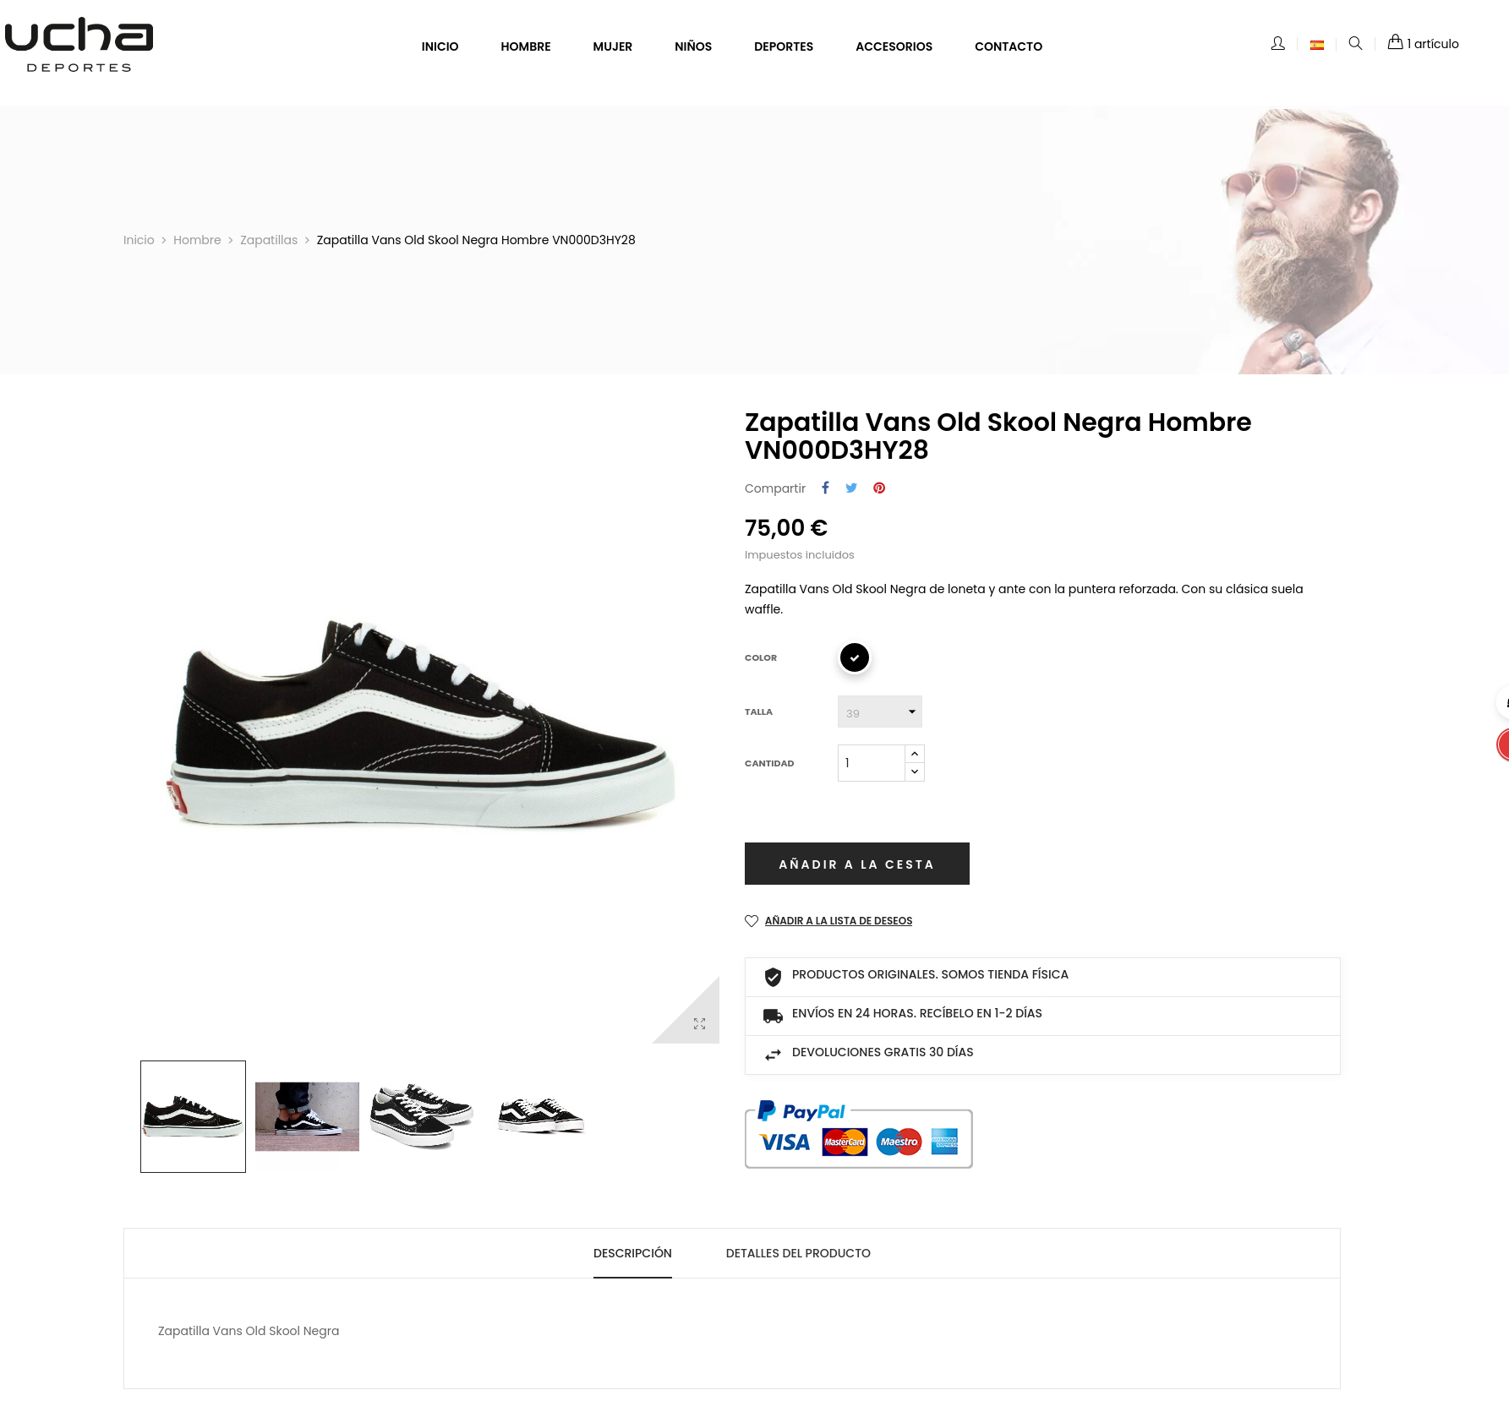Switch to Detalles del Producto tab
Screen dimensions: 1509x1423
pos(798,1253)
